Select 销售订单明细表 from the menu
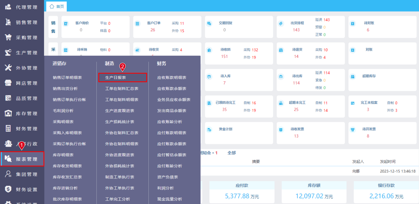Image resolution: width=419 pixels, height=204 pixels. (x=67, y=77)
